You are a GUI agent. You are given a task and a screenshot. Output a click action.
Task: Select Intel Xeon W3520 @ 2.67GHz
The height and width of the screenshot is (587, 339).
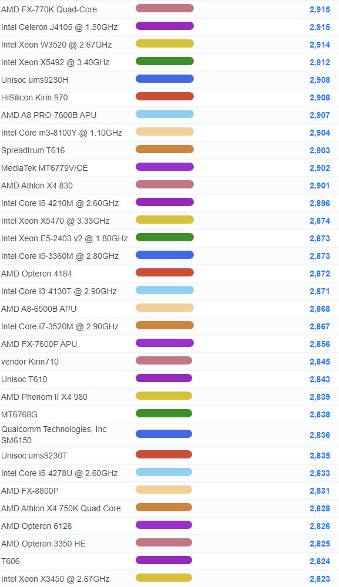56,45
